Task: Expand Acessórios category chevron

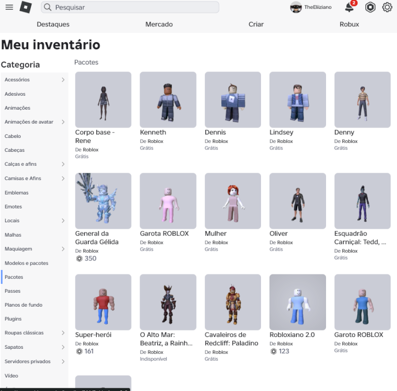Action: coord(63,80)
